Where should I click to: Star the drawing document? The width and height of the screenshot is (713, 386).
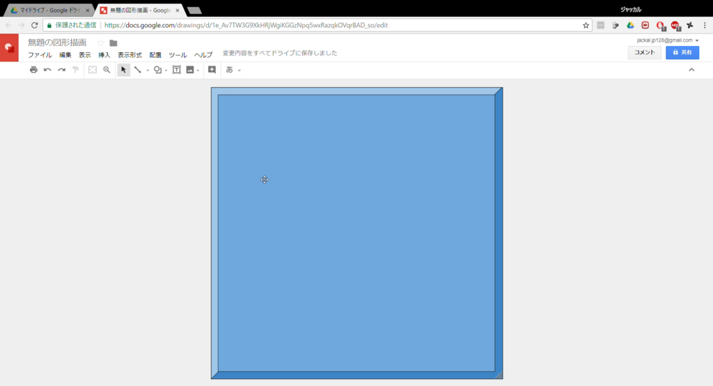click(100, 42)
